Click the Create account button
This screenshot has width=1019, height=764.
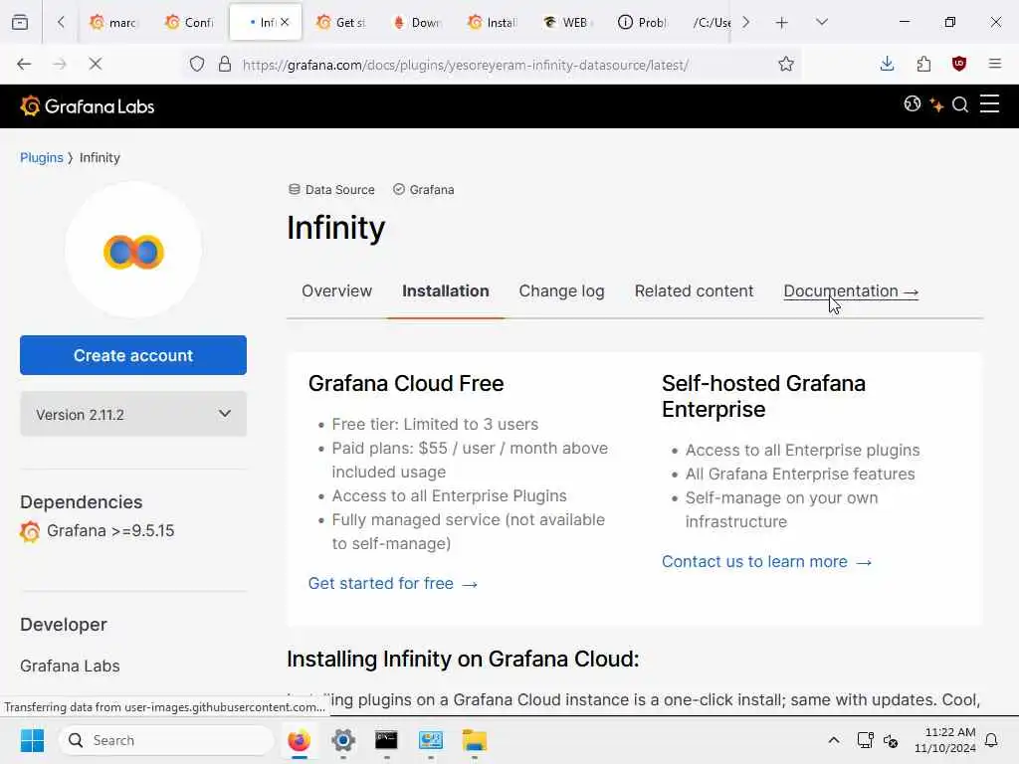coord(133,355)
